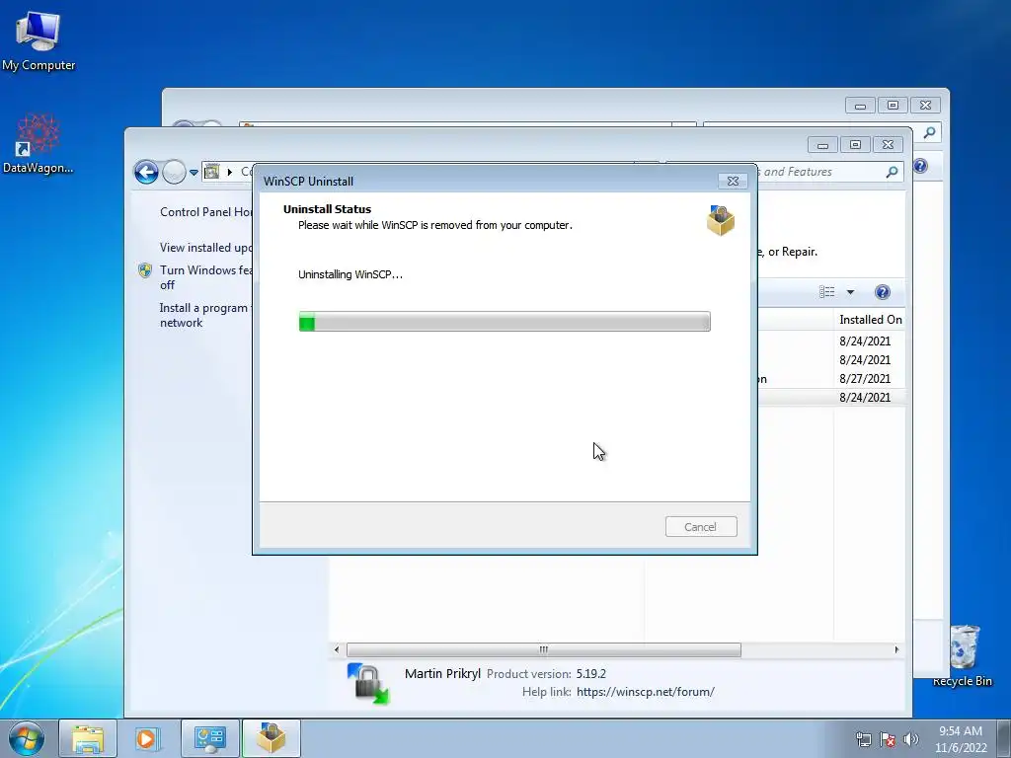Select the 8/27/2021 installed date row

[865, 378]
